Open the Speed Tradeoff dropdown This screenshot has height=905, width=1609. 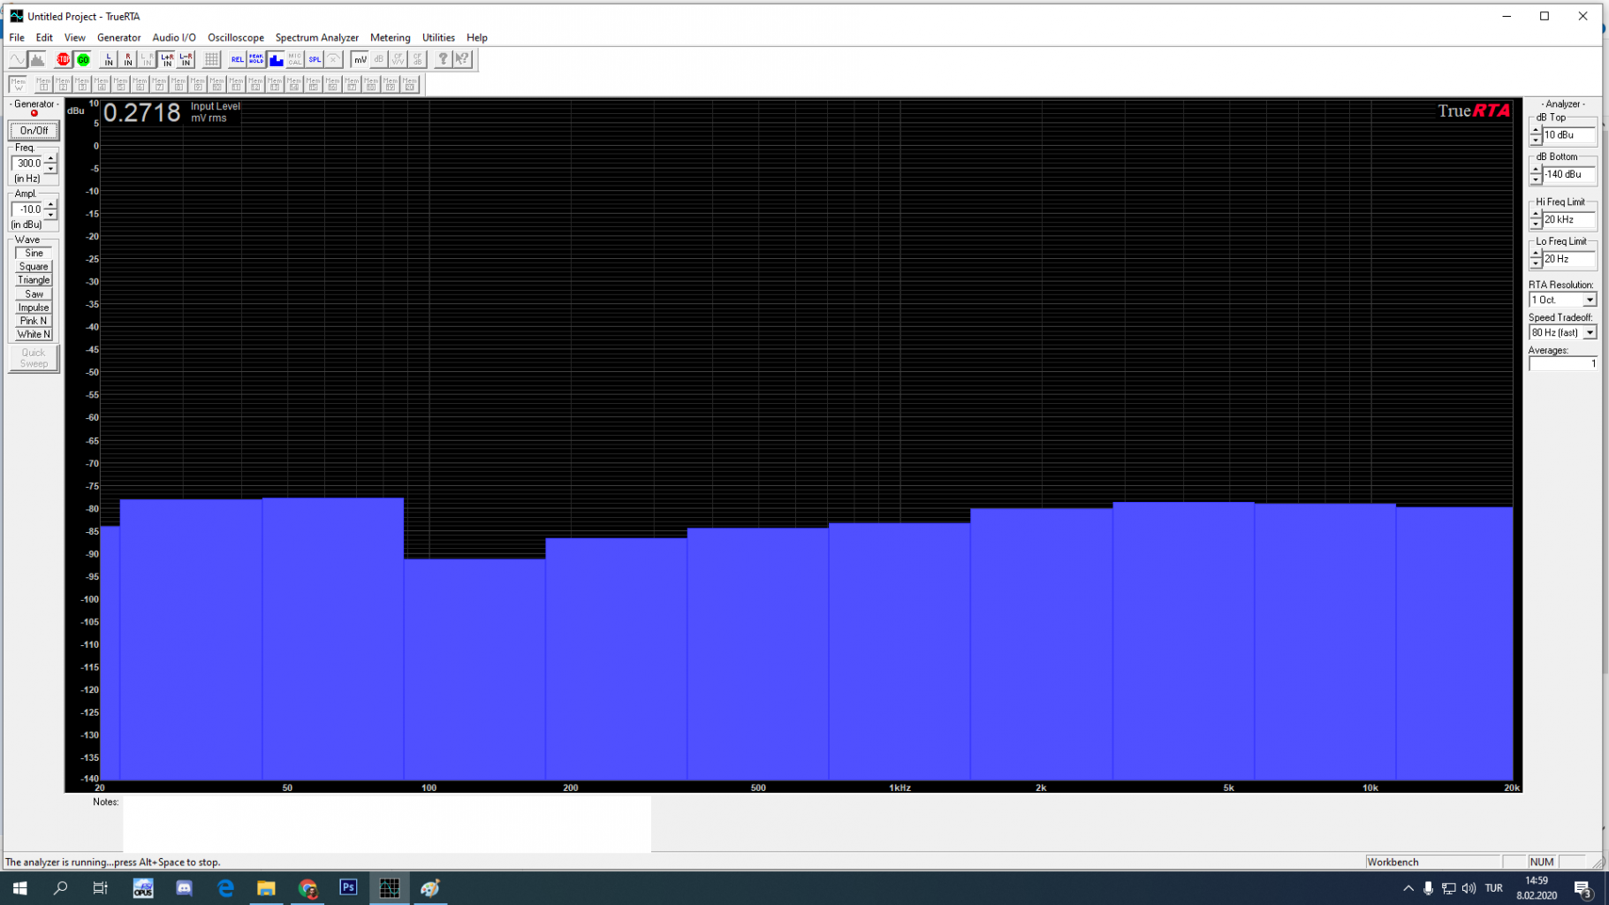point(1589,332)
